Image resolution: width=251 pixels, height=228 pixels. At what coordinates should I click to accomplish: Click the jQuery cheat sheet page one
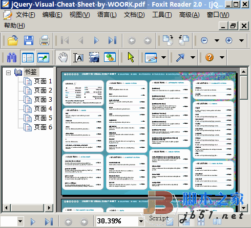coord(149,133)
